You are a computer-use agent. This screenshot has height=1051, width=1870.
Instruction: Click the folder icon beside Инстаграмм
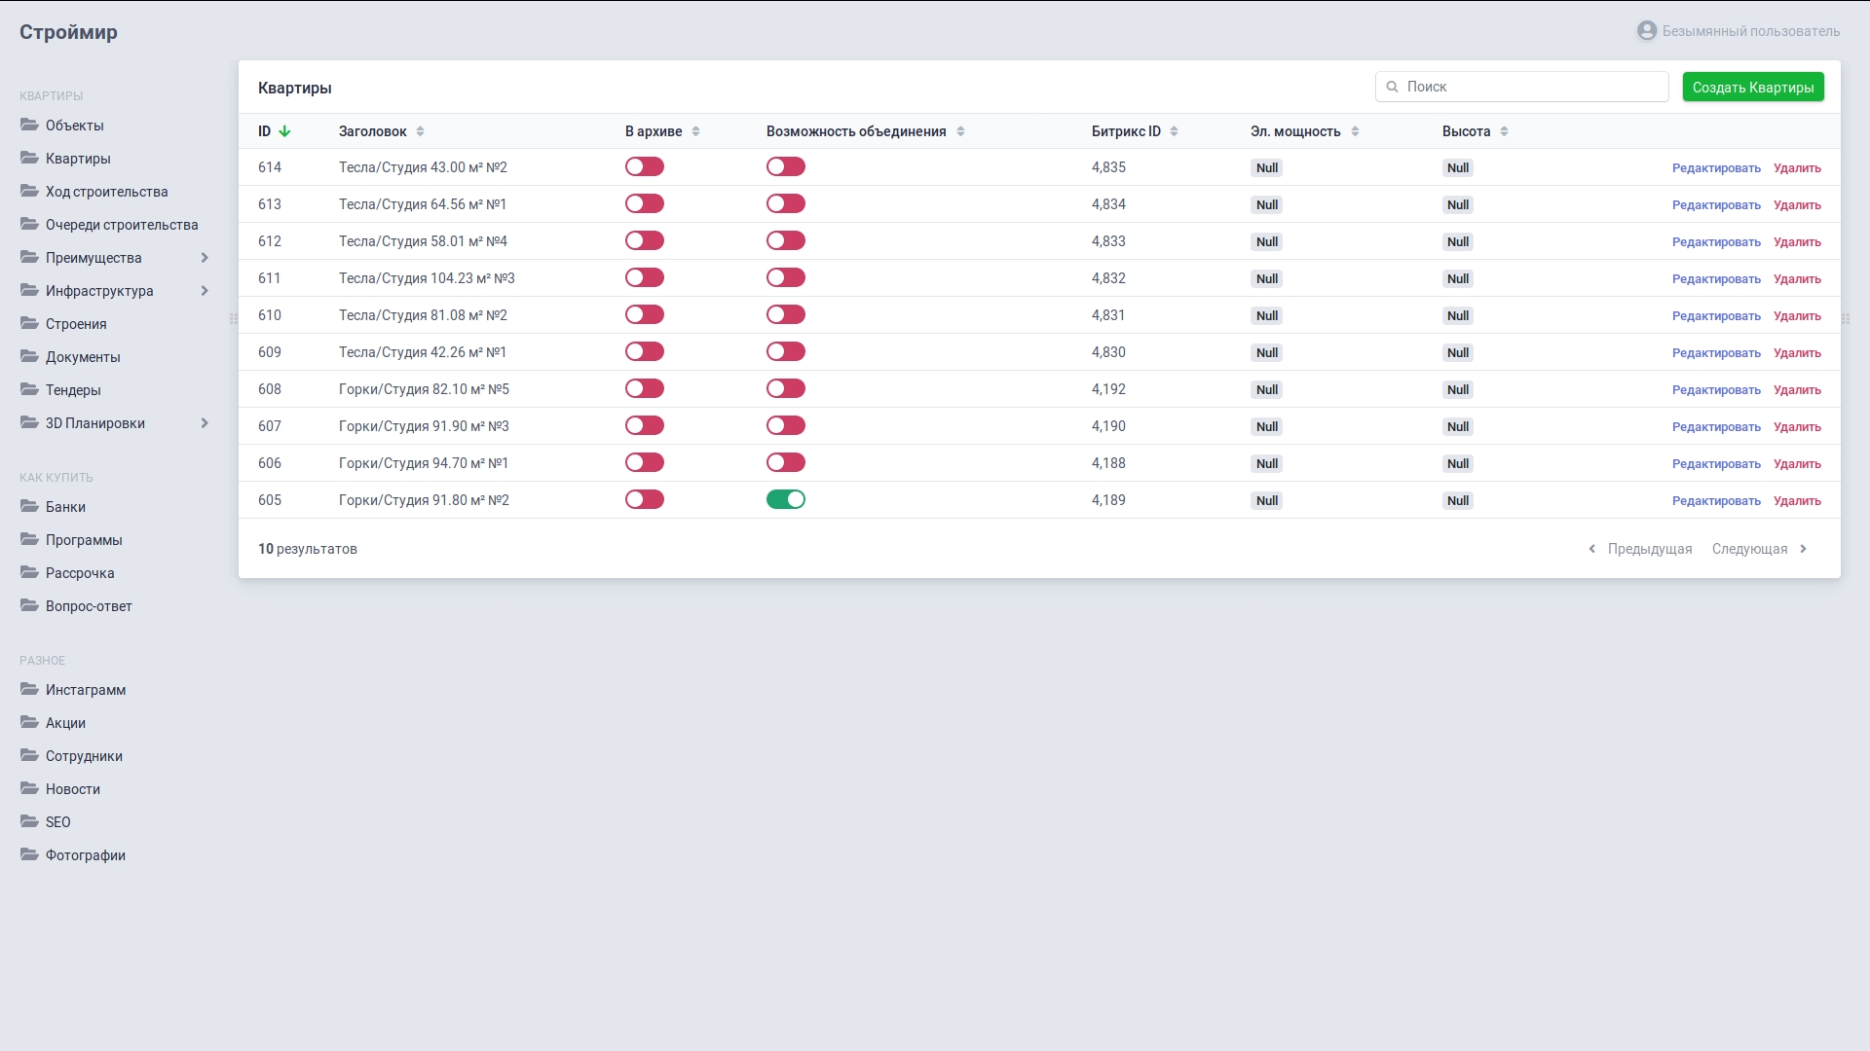29,689
